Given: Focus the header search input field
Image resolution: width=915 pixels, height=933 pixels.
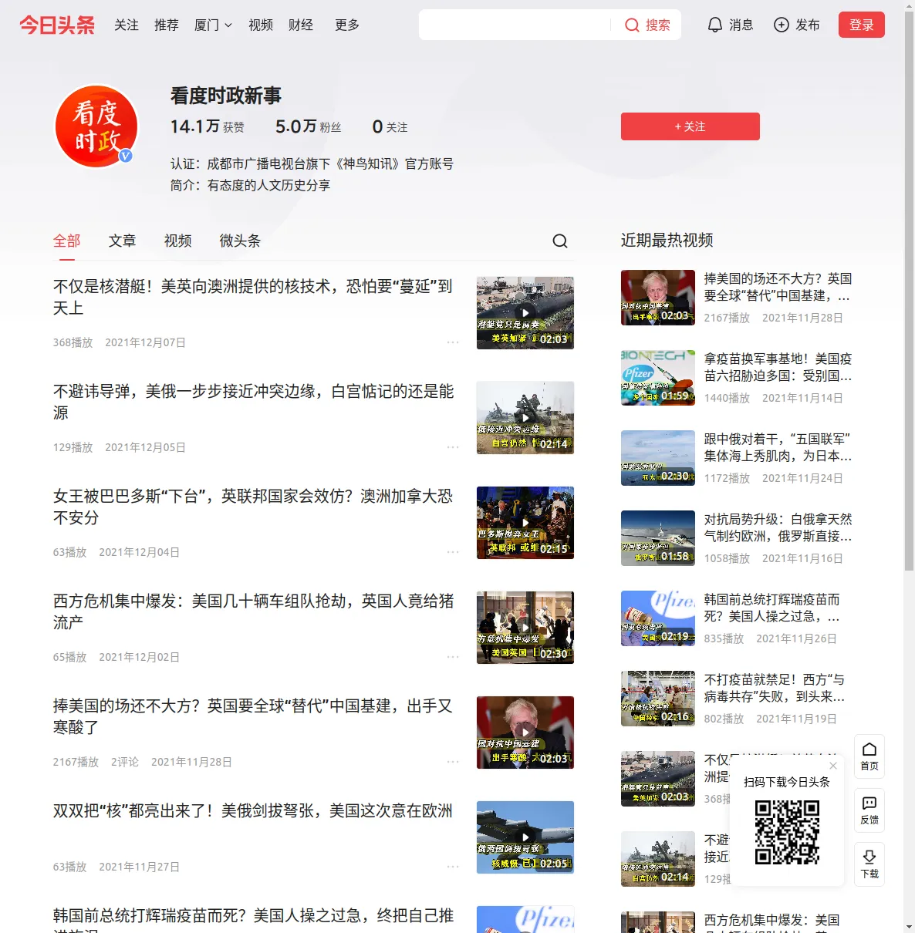Looking at the screenshot, I should coord(515,25).
